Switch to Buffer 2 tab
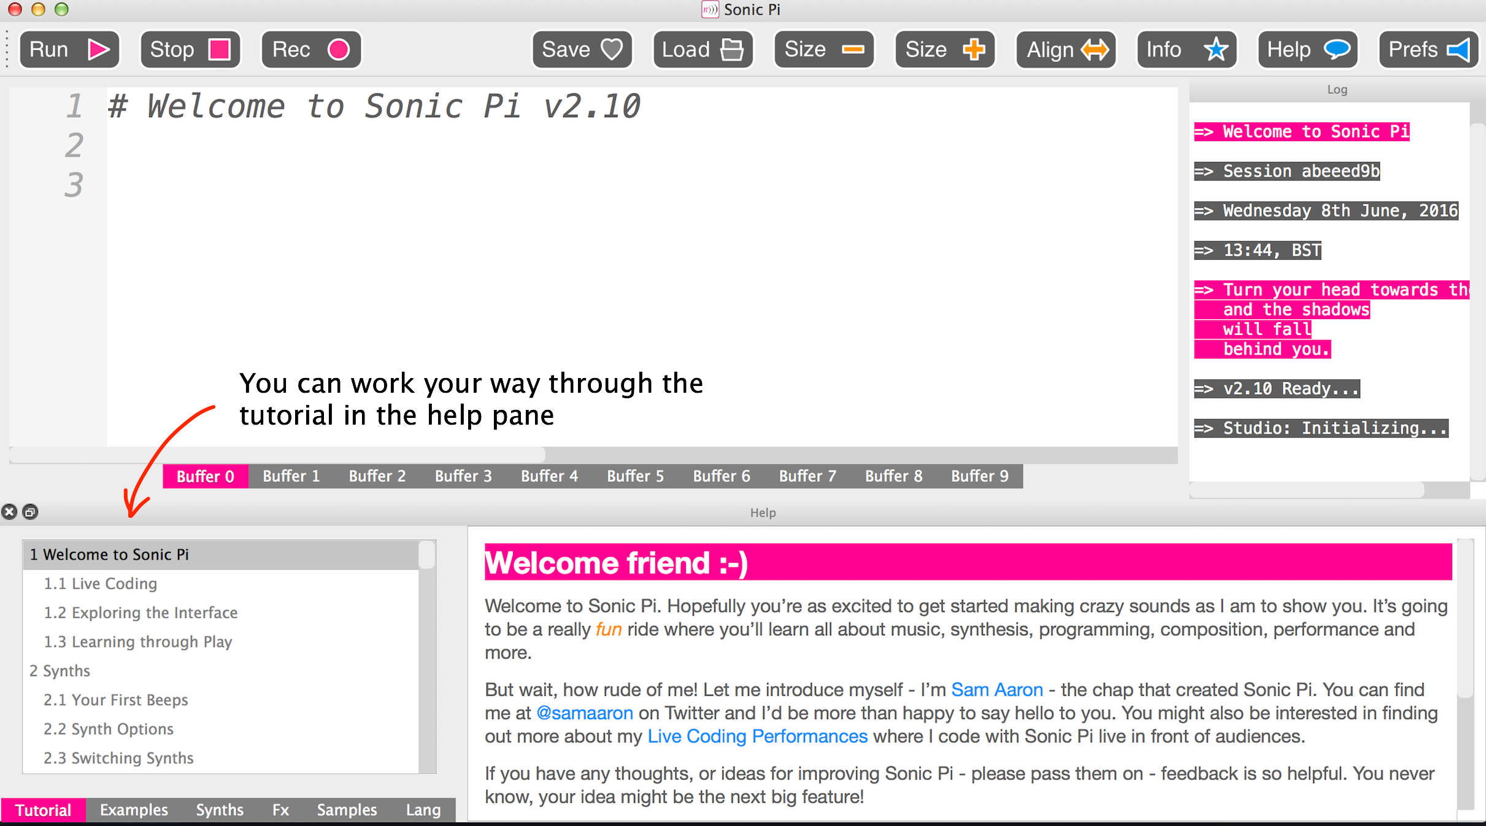 pyautogui.click(x=377, y=476)
